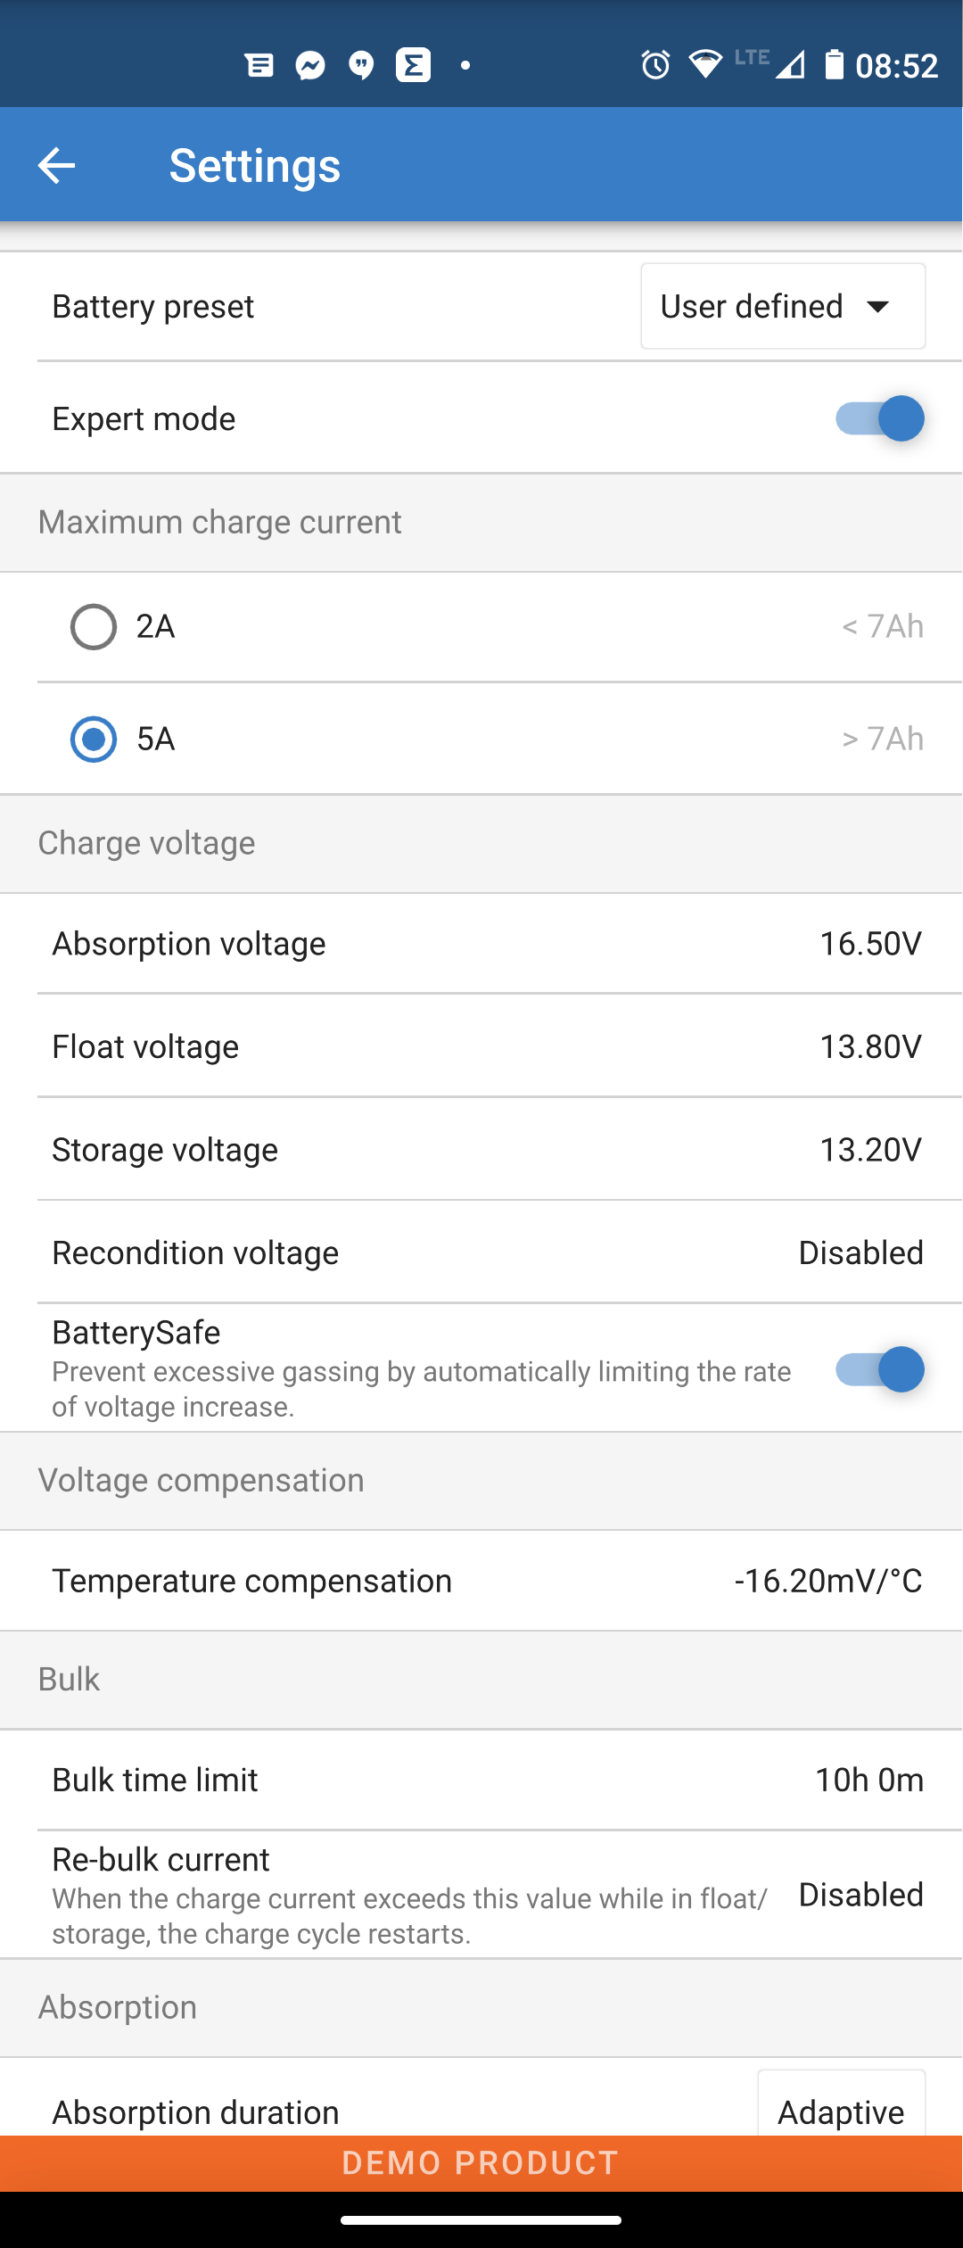Turn off the BatterySafe toggle
963x2248 pixels.
879,1369
